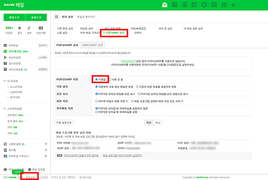Open the Calendar icon showing 31

point(175,5)
